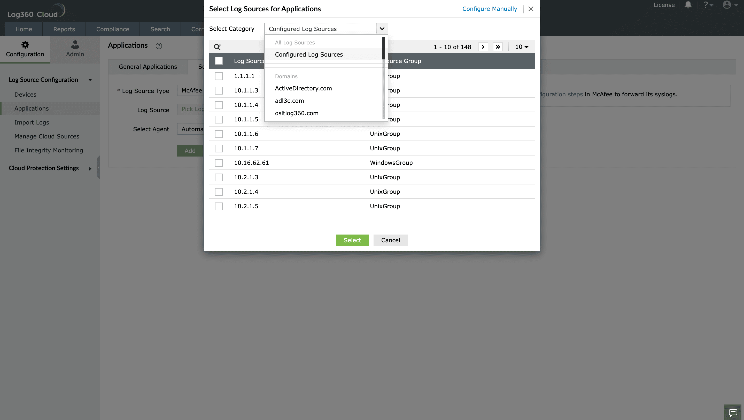Select ActiveDirectory.com domain filter

(304, 88)
